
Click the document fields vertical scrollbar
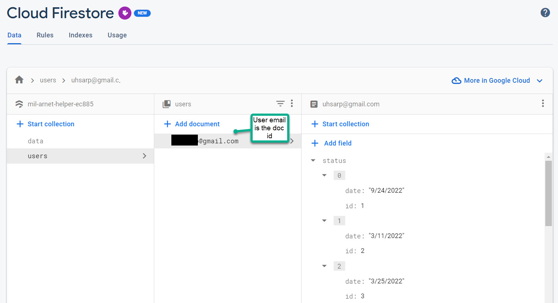548,193
